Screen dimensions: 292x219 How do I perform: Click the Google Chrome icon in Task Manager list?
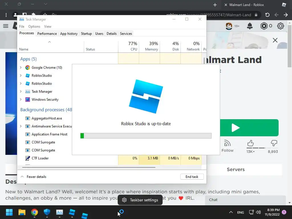click(28, 68)
